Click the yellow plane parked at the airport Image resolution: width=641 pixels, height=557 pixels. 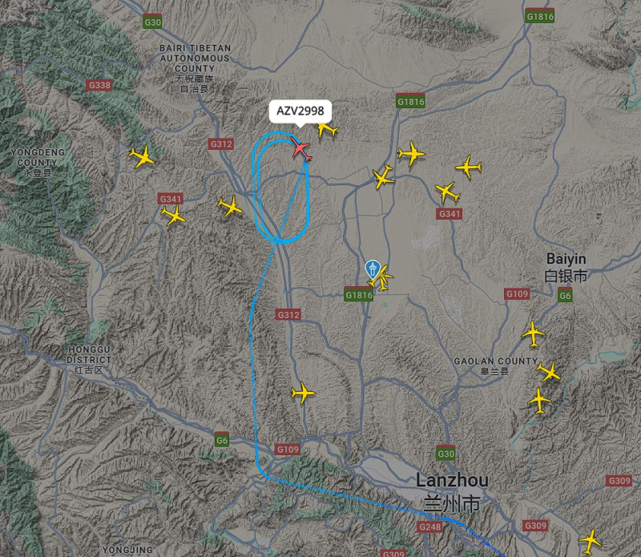tap(382, 279)
